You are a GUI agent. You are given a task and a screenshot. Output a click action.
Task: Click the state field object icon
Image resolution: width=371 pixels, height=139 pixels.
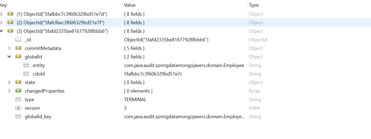click(x=18, y=82)
